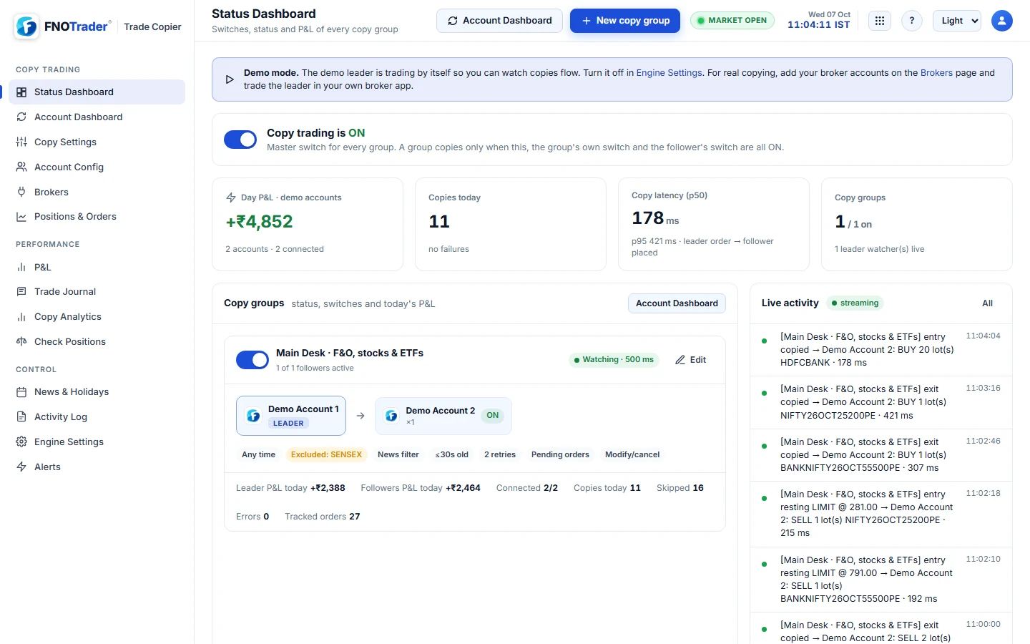Screen dimensions: 1030x644
Task: Click the Check Positions scale icon
Action: pyautogui.click(x=21, y=342)
